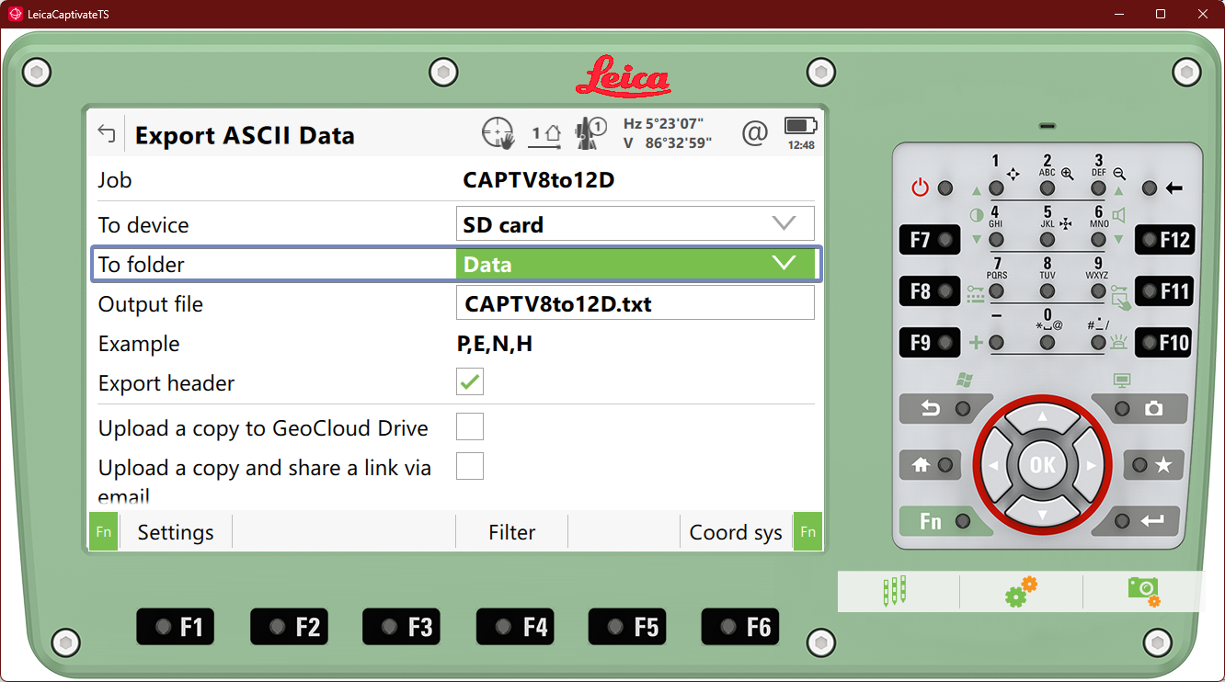This screenshot has width=1225, height=682.
Task: Click the back arrow beside Export ASCII Data
Action: click(x=107, y=135)
